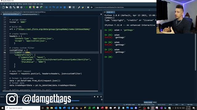Go forward with the right arrow icon
Screen dimensions: 197x110
coord(92,7)
